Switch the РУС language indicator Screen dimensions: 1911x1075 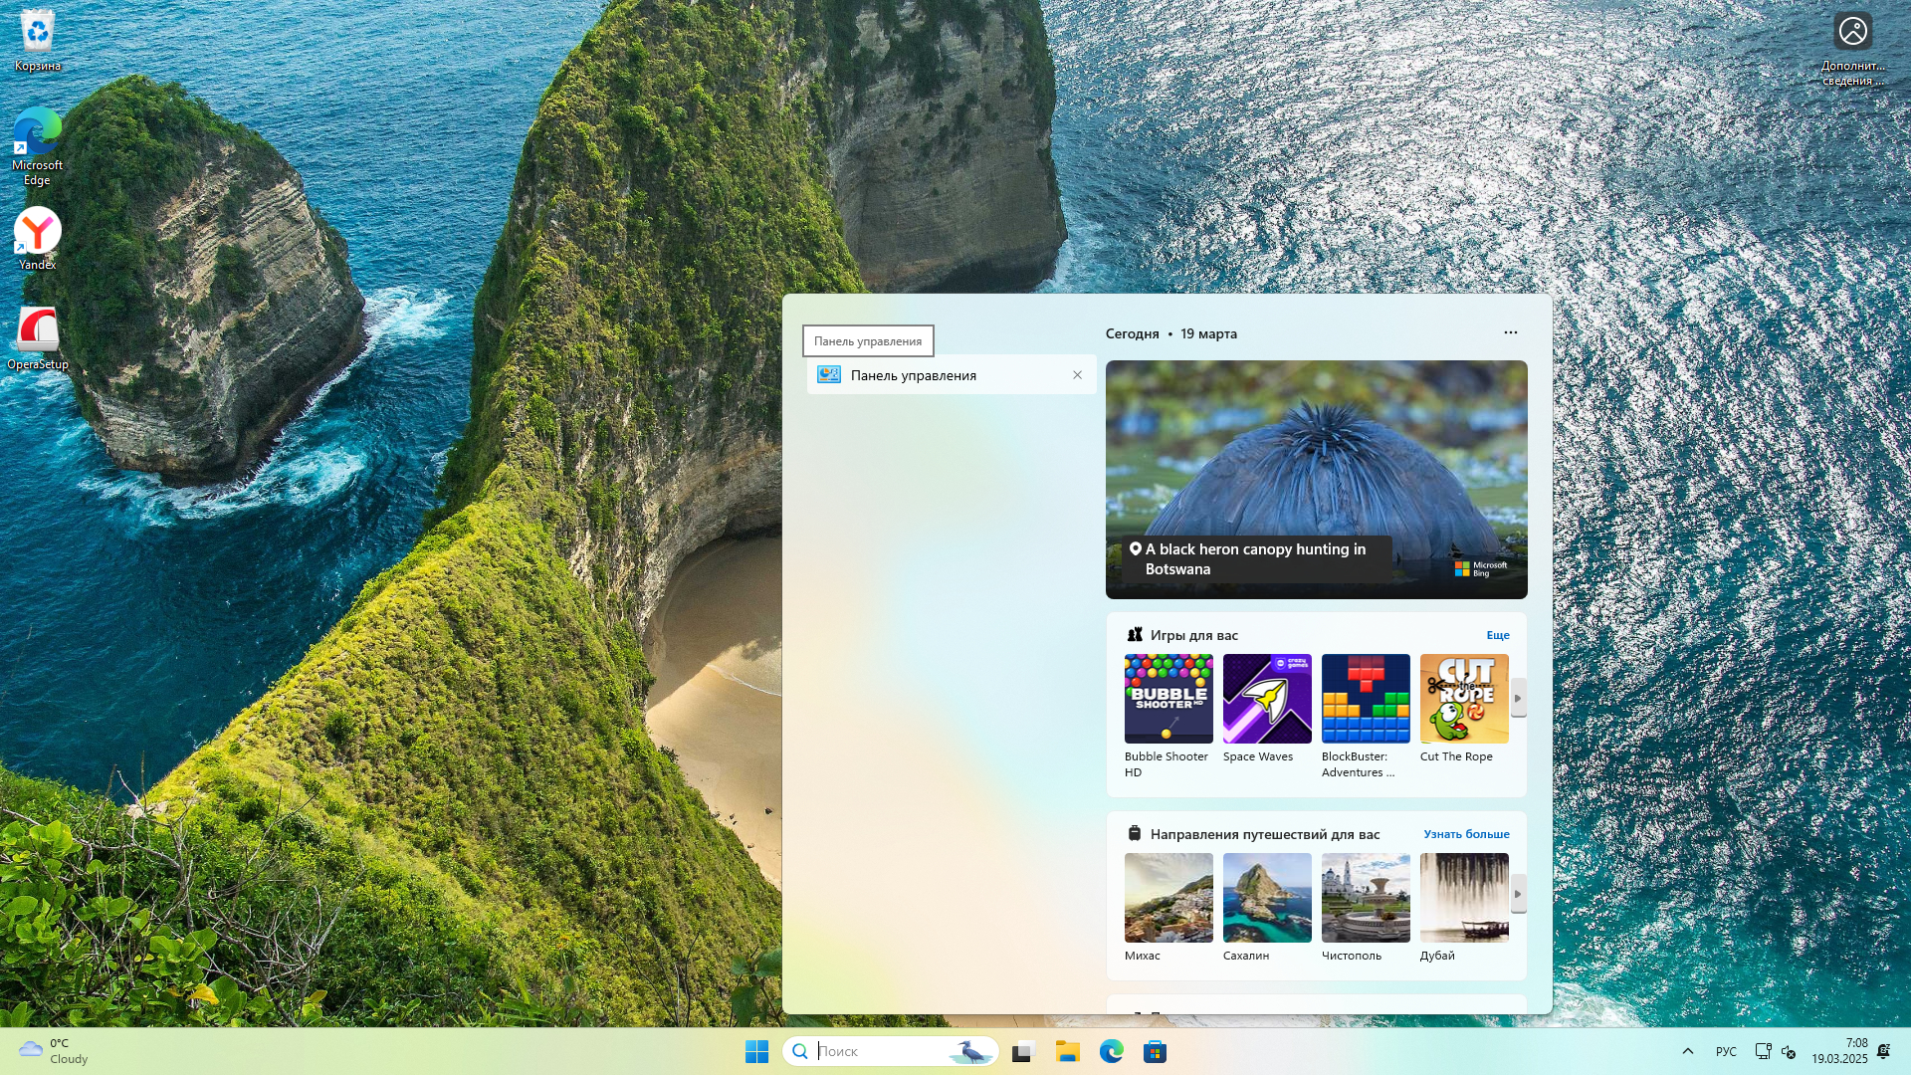(x=1726, y=1052)
